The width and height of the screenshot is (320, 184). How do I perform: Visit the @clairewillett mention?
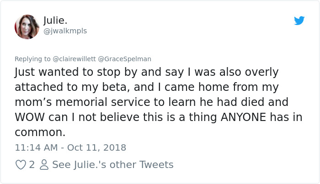pos(75,59)
